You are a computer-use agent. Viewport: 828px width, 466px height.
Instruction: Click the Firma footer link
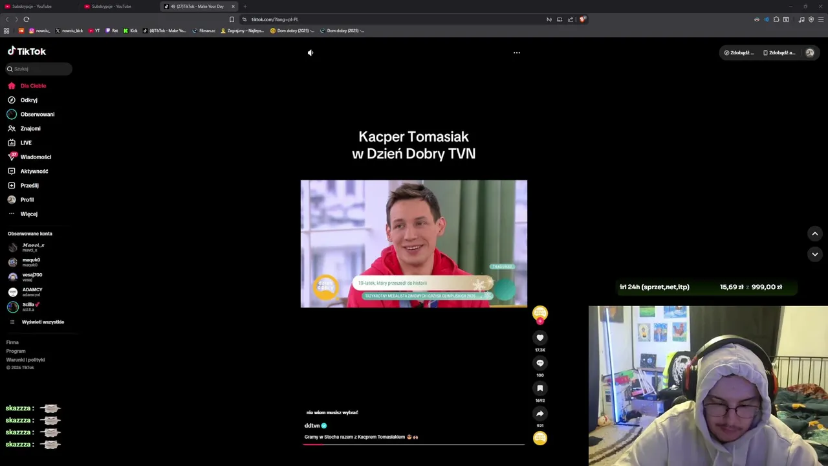[x=12, y=342]
